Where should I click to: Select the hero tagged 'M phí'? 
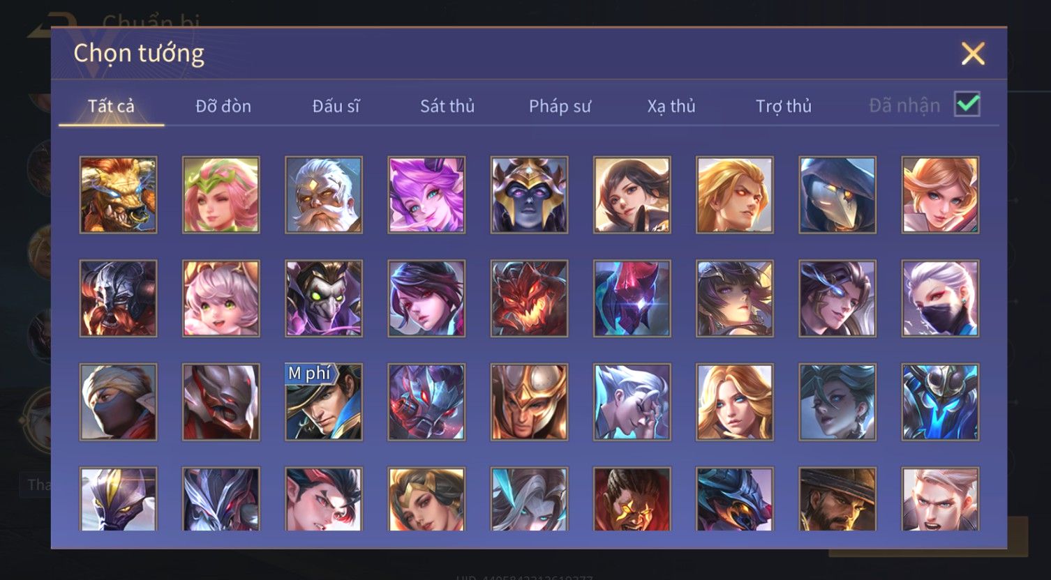click(324, 402)
